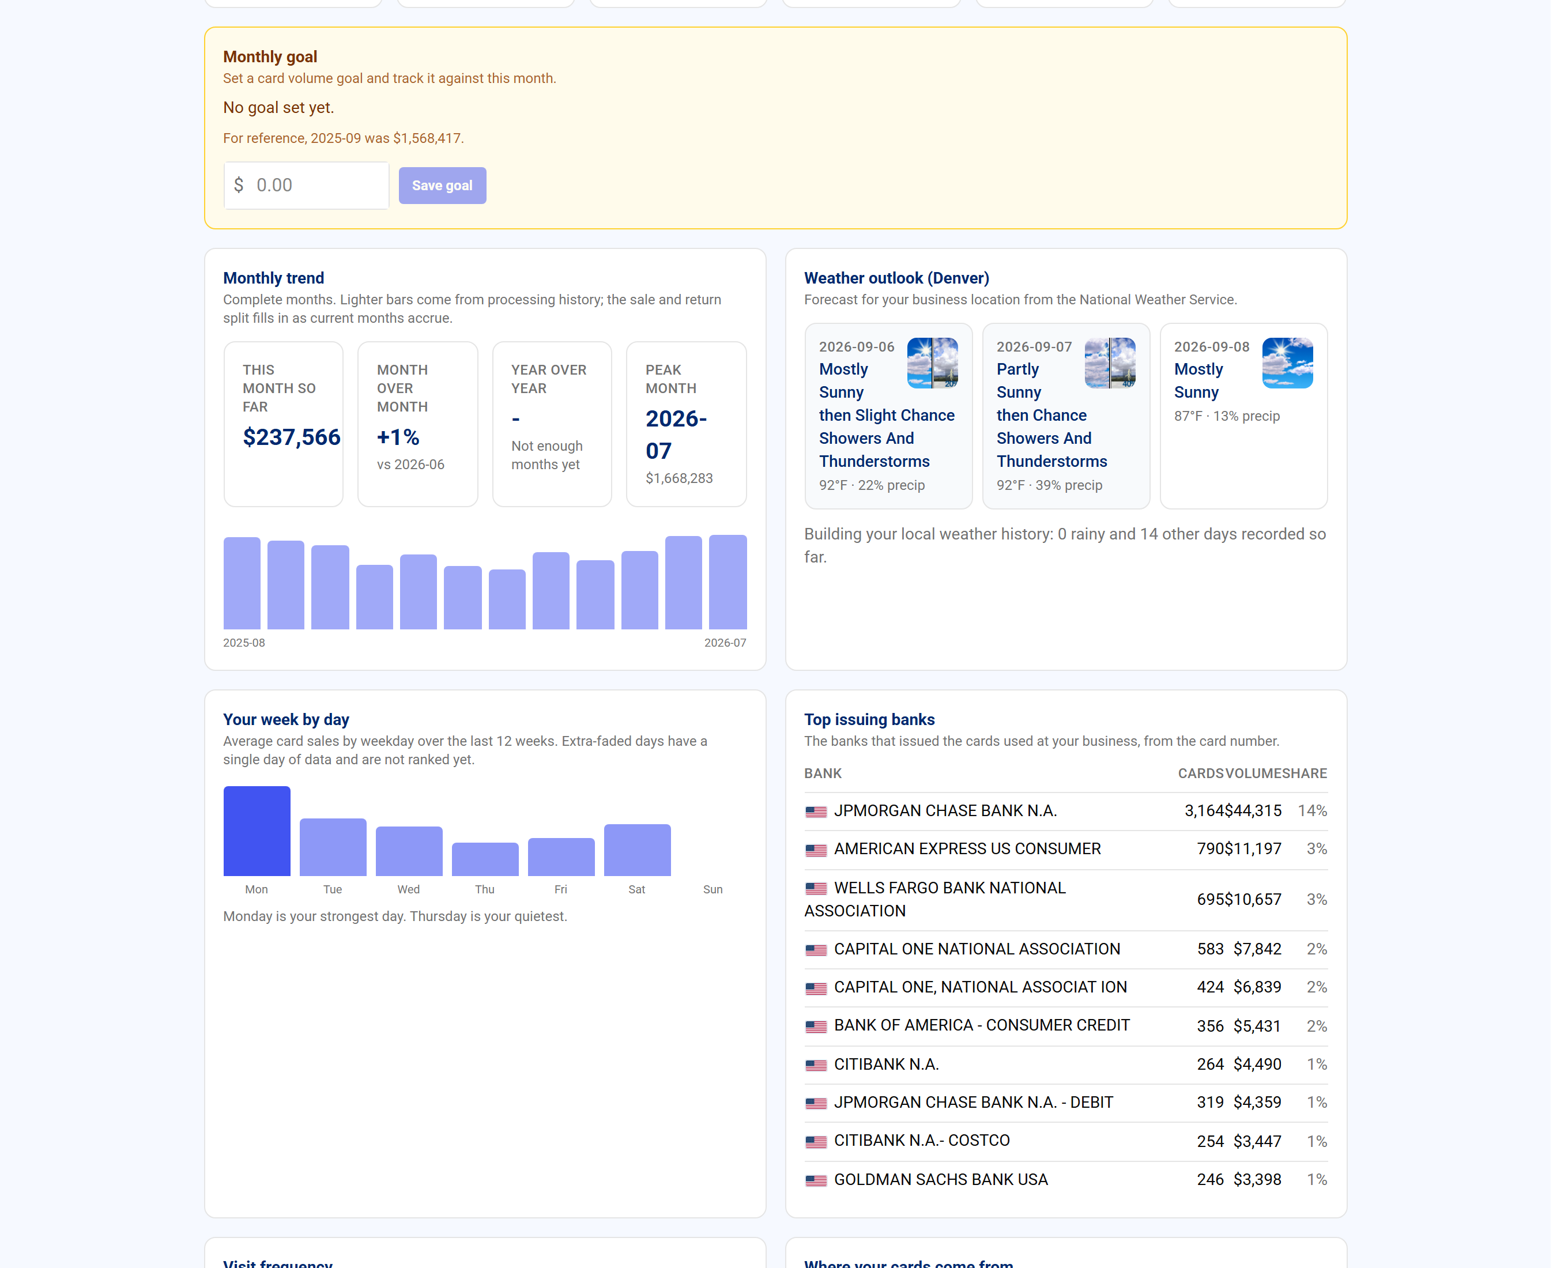Click the $44,315 volume for JPMorgan Chase
This screenshot has width=1568, height=1268.
click(x=1253, y=811)
